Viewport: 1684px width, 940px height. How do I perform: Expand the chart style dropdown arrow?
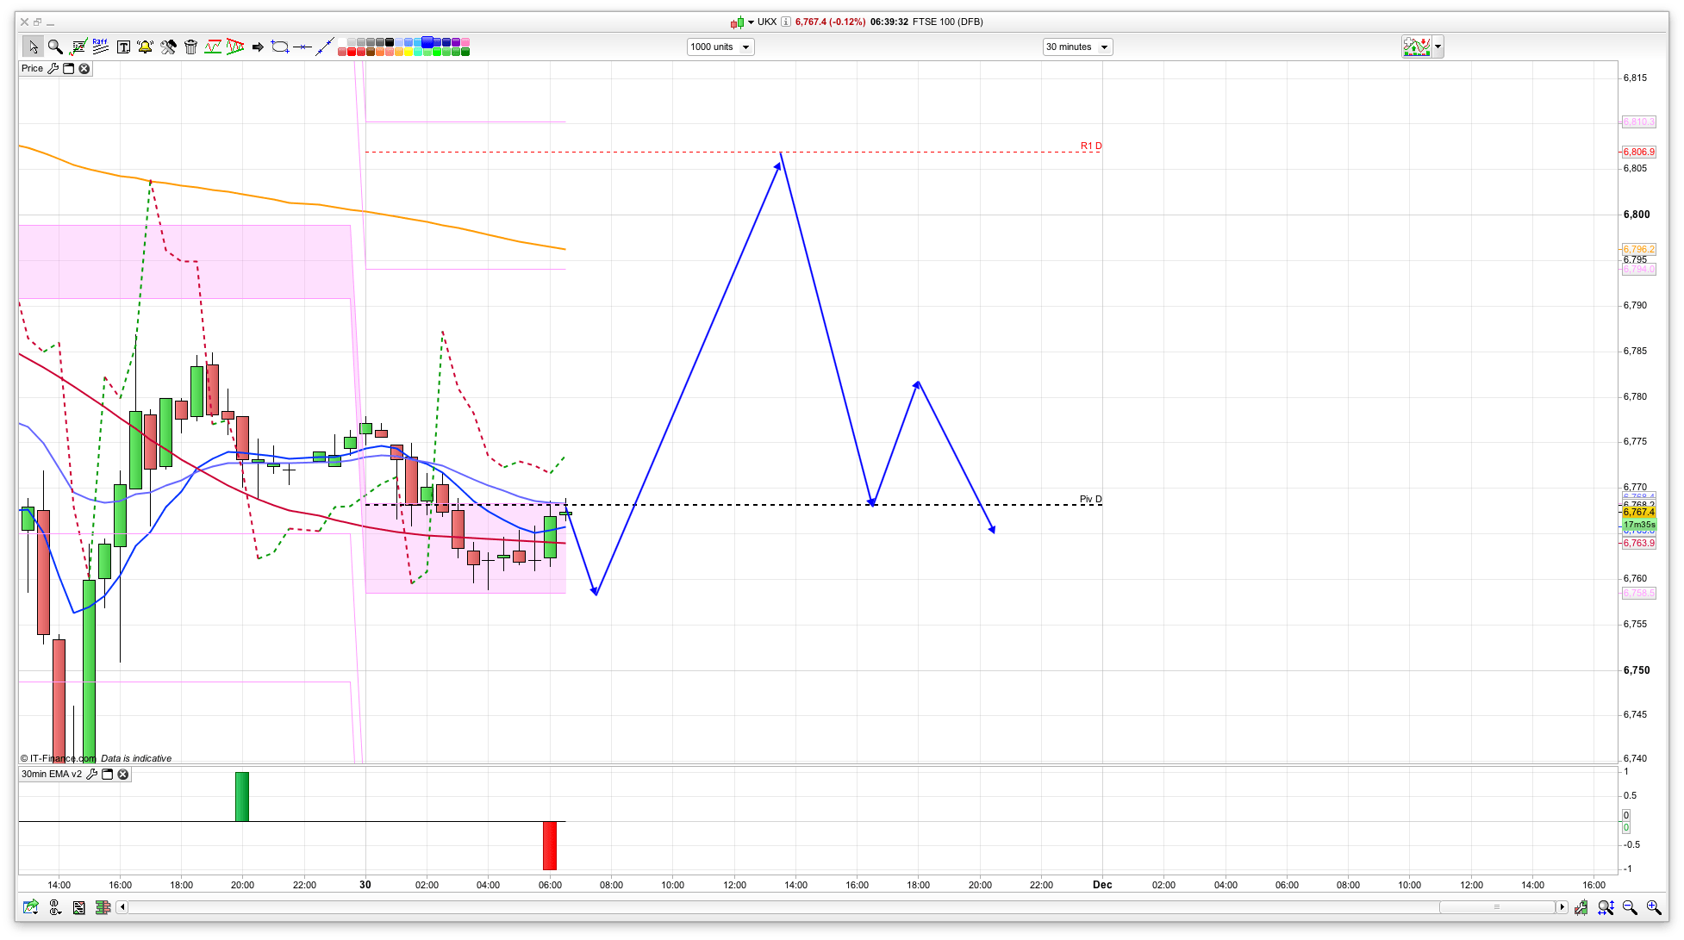[x=1438, y=47]
